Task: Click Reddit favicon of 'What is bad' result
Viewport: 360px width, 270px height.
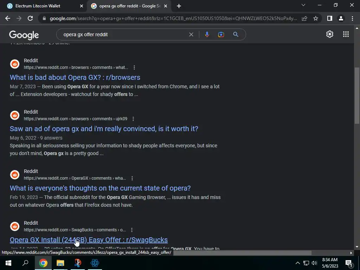Action: pyautogui.click(x=15, y=64)
